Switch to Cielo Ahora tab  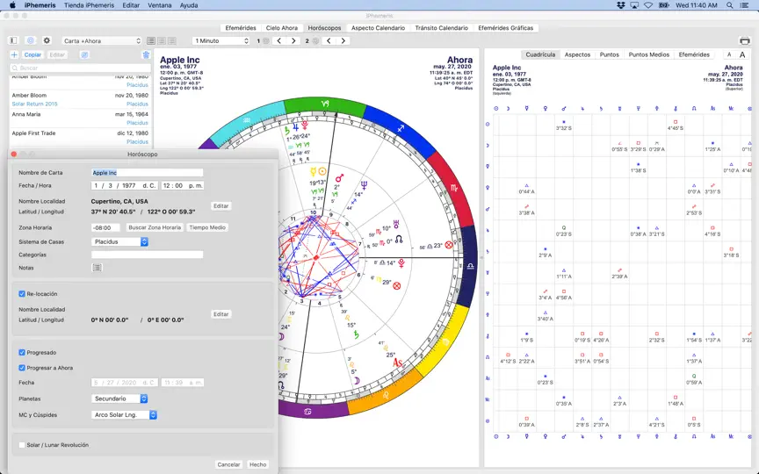tap(282, 28)
